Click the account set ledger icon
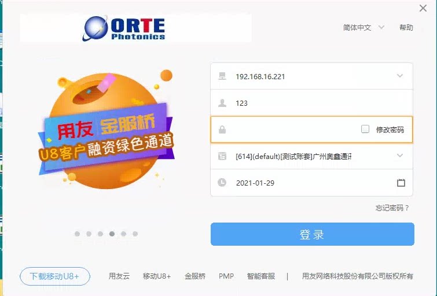This screenshot has height=296, width=437. [222, 156]
